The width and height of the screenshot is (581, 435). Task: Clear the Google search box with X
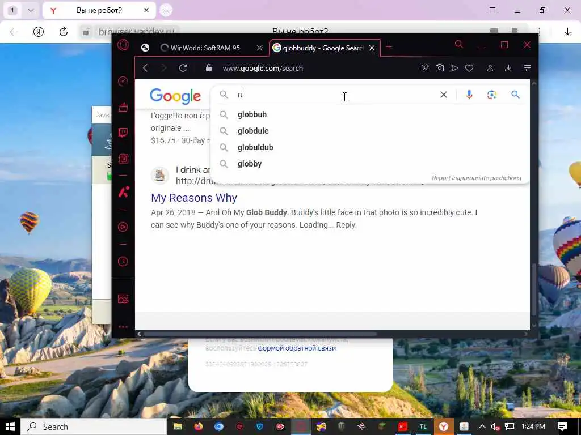(443, 95)
